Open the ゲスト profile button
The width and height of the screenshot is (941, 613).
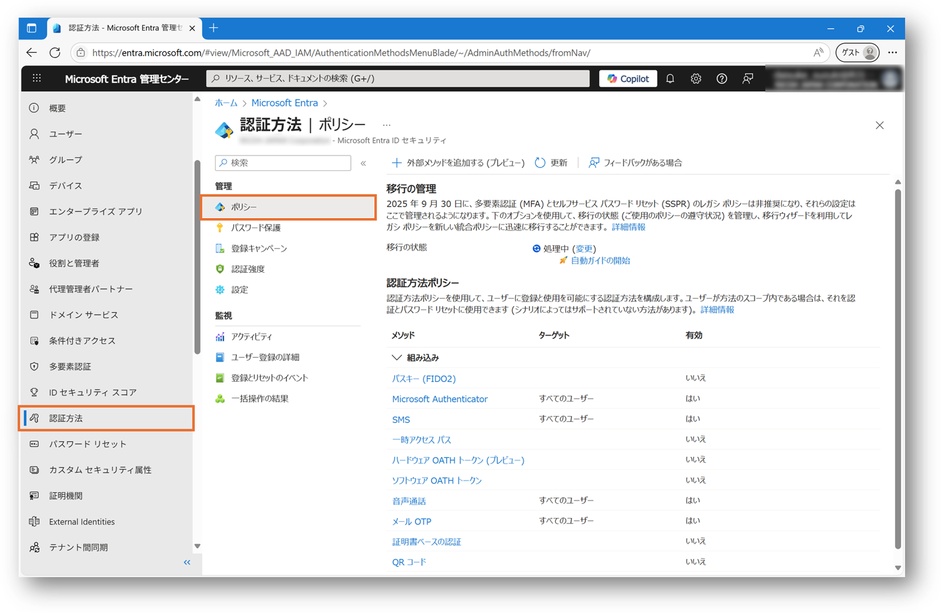click(x=857, y=52)
